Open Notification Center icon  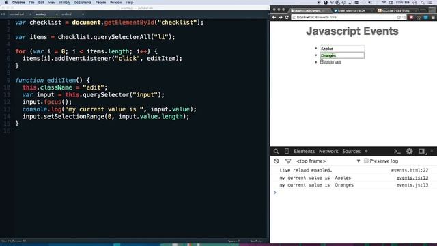(431, 3)
